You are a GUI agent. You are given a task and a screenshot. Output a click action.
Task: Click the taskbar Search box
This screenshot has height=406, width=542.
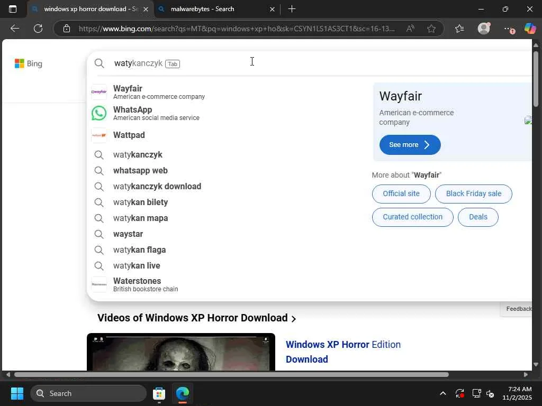[x=88, y=393]
